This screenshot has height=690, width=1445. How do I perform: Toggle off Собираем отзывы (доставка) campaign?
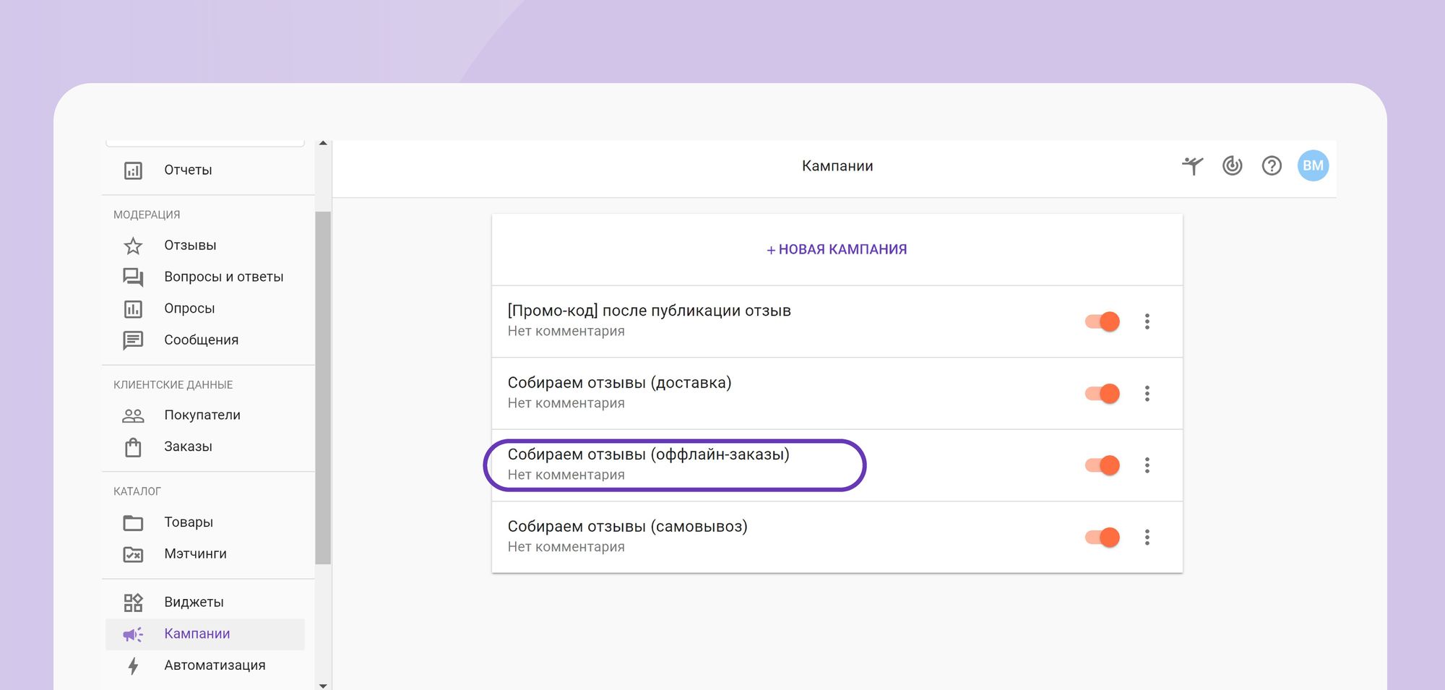[1103, 394]
